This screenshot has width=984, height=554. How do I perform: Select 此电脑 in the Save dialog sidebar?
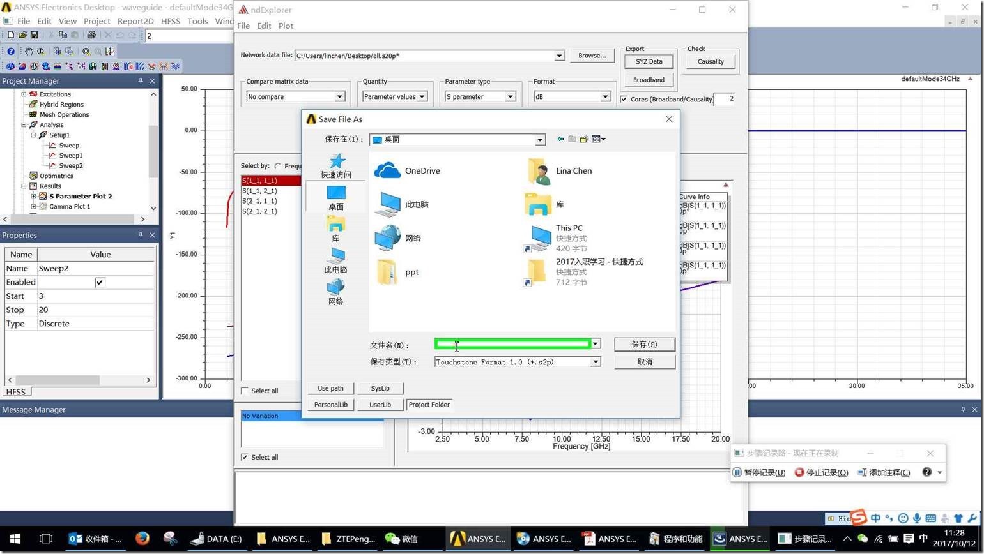click(336, 261)
